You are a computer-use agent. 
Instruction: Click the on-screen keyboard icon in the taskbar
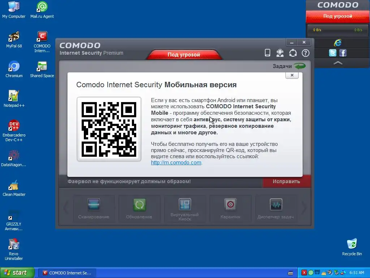pos(291,273)
